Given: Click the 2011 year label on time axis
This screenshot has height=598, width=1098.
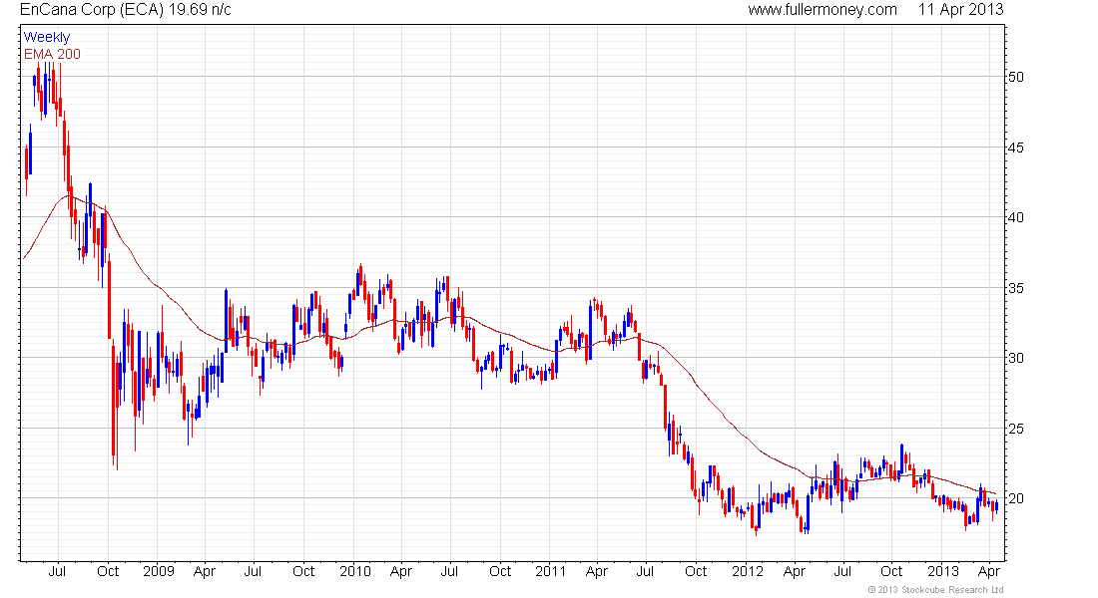Looking at the screenshot, I should pyautogui.click(x=550, y=571).
